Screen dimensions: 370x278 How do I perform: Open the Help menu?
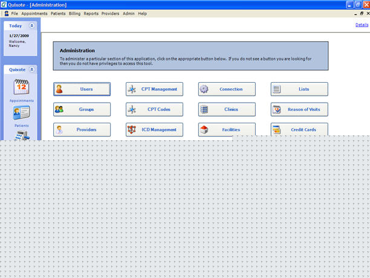[143, 14]
